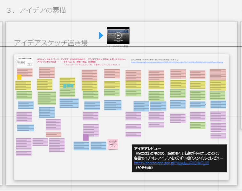The width and height of the screenshot is (242, 191).
Task: Select the アイデアスケッチ置き場 frame title
Action: pos(51,43)
